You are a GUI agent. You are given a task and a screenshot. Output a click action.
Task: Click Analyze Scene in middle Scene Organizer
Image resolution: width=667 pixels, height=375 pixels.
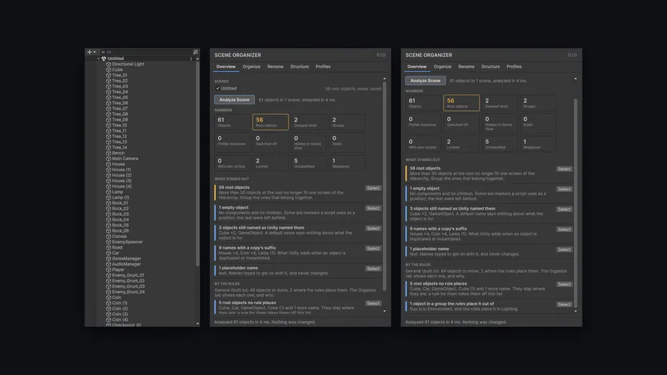tap(234, 100)
